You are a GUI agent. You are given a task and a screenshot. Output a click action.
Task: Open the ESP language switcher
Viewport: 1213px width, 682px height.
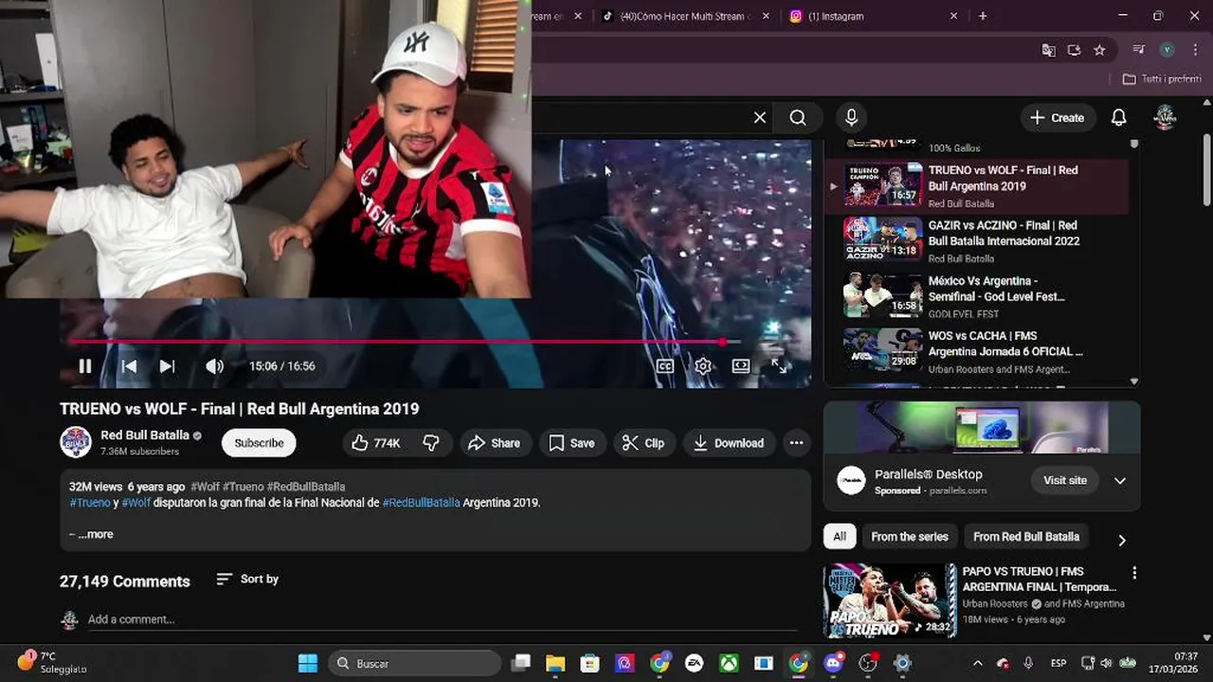point(1059,663)
